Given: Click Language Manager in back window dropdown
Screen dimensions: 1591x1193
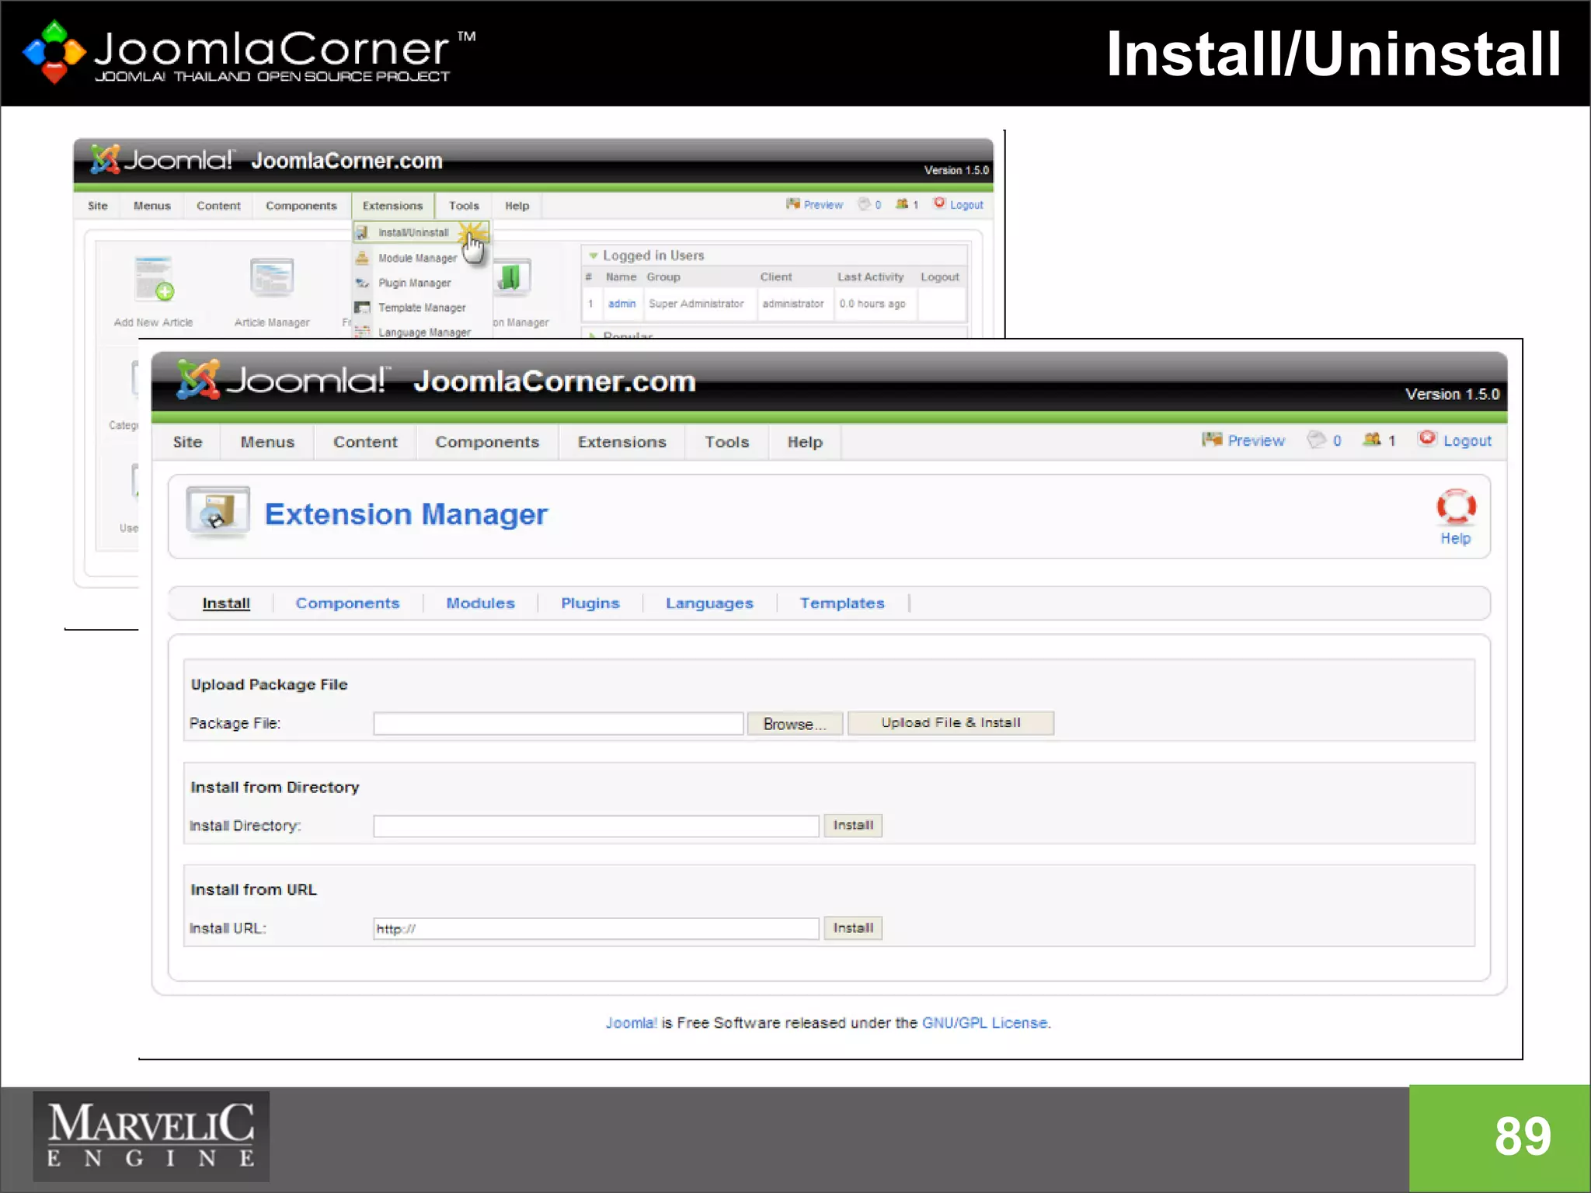Looking at the screenshot, I should point(424,332).
